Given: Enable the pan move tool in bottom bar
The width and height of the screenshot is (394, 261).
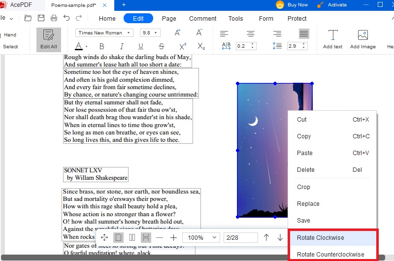Looking at the screenshot, I should coord(104,237).
